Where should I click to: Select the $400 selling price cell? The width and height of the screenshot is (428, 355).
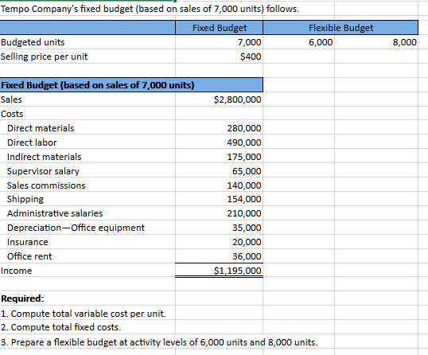point(220,57)
